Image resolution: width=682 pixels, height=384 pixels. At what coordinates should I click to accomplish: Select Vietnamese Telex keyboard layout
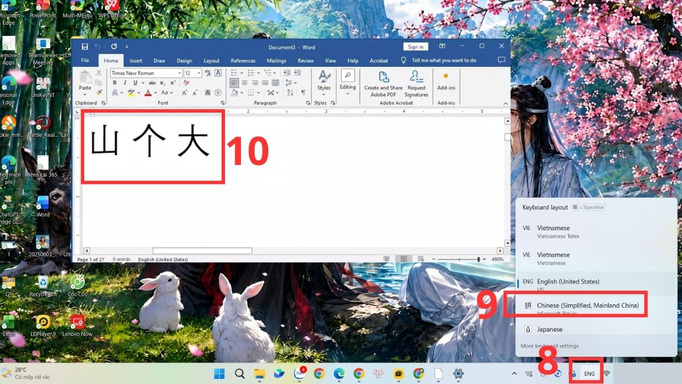(x=596, y=232)
